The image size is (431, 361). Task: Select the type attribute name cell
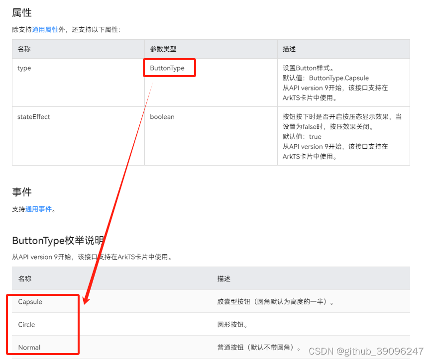(x=24, y=68)
